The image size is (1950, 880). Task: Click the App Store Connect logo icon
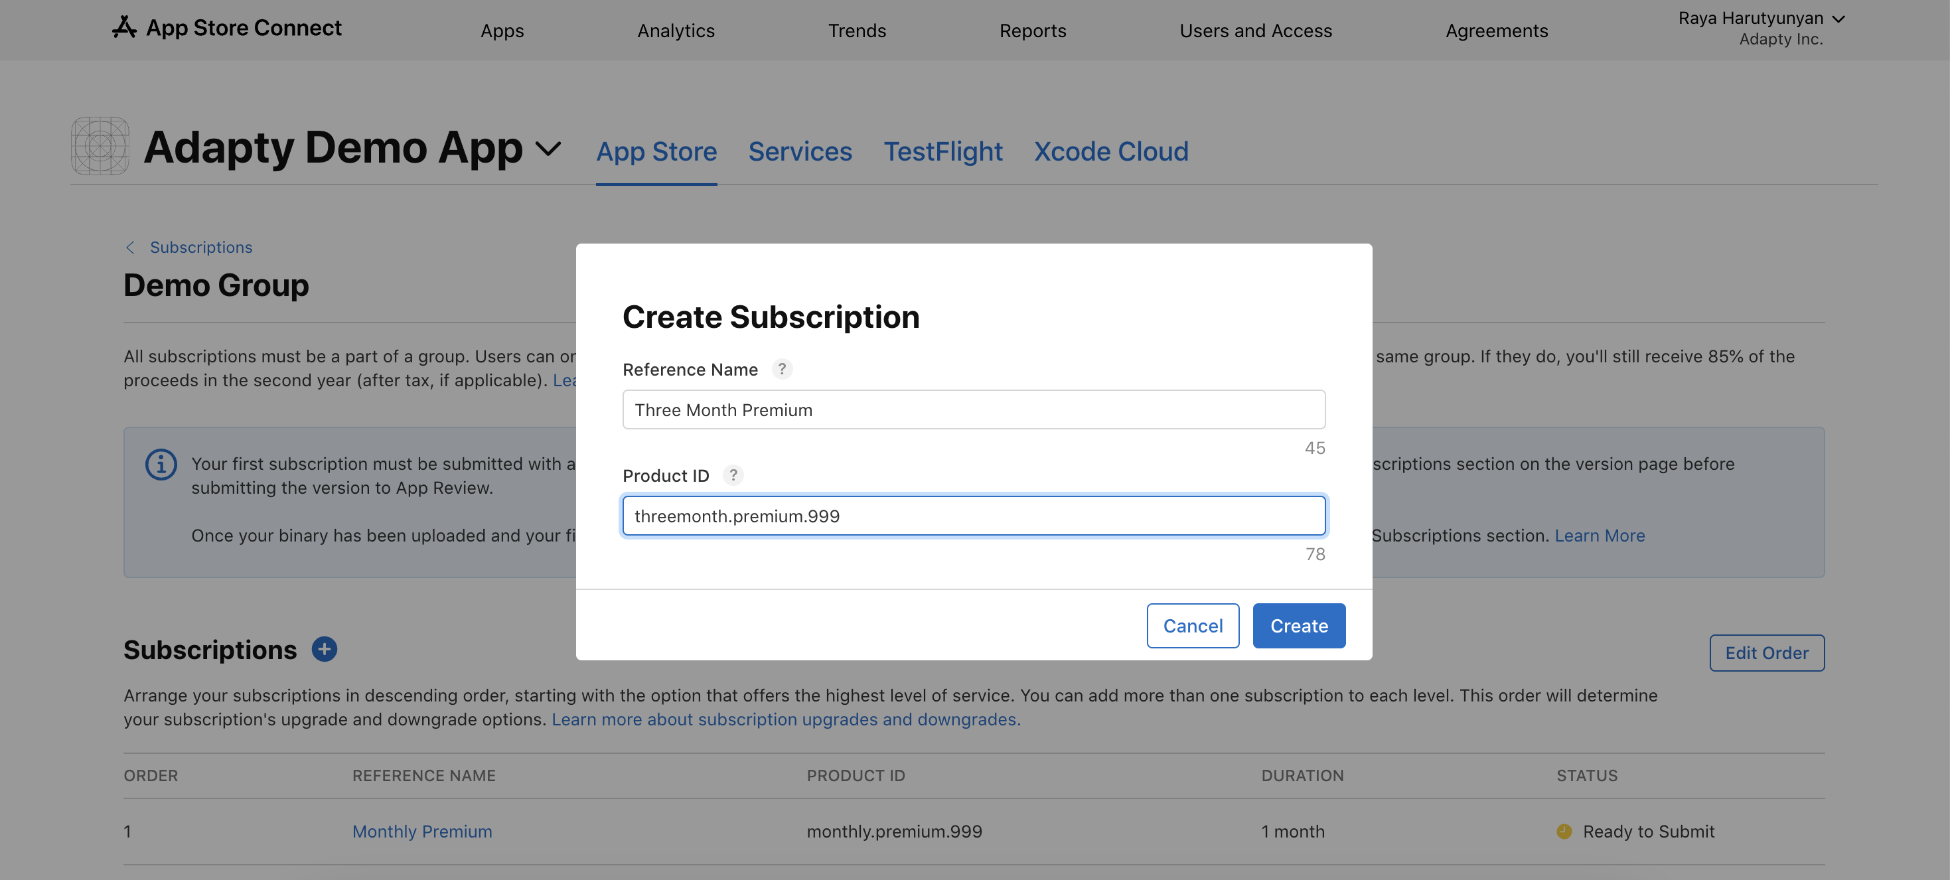click(124, 27)
